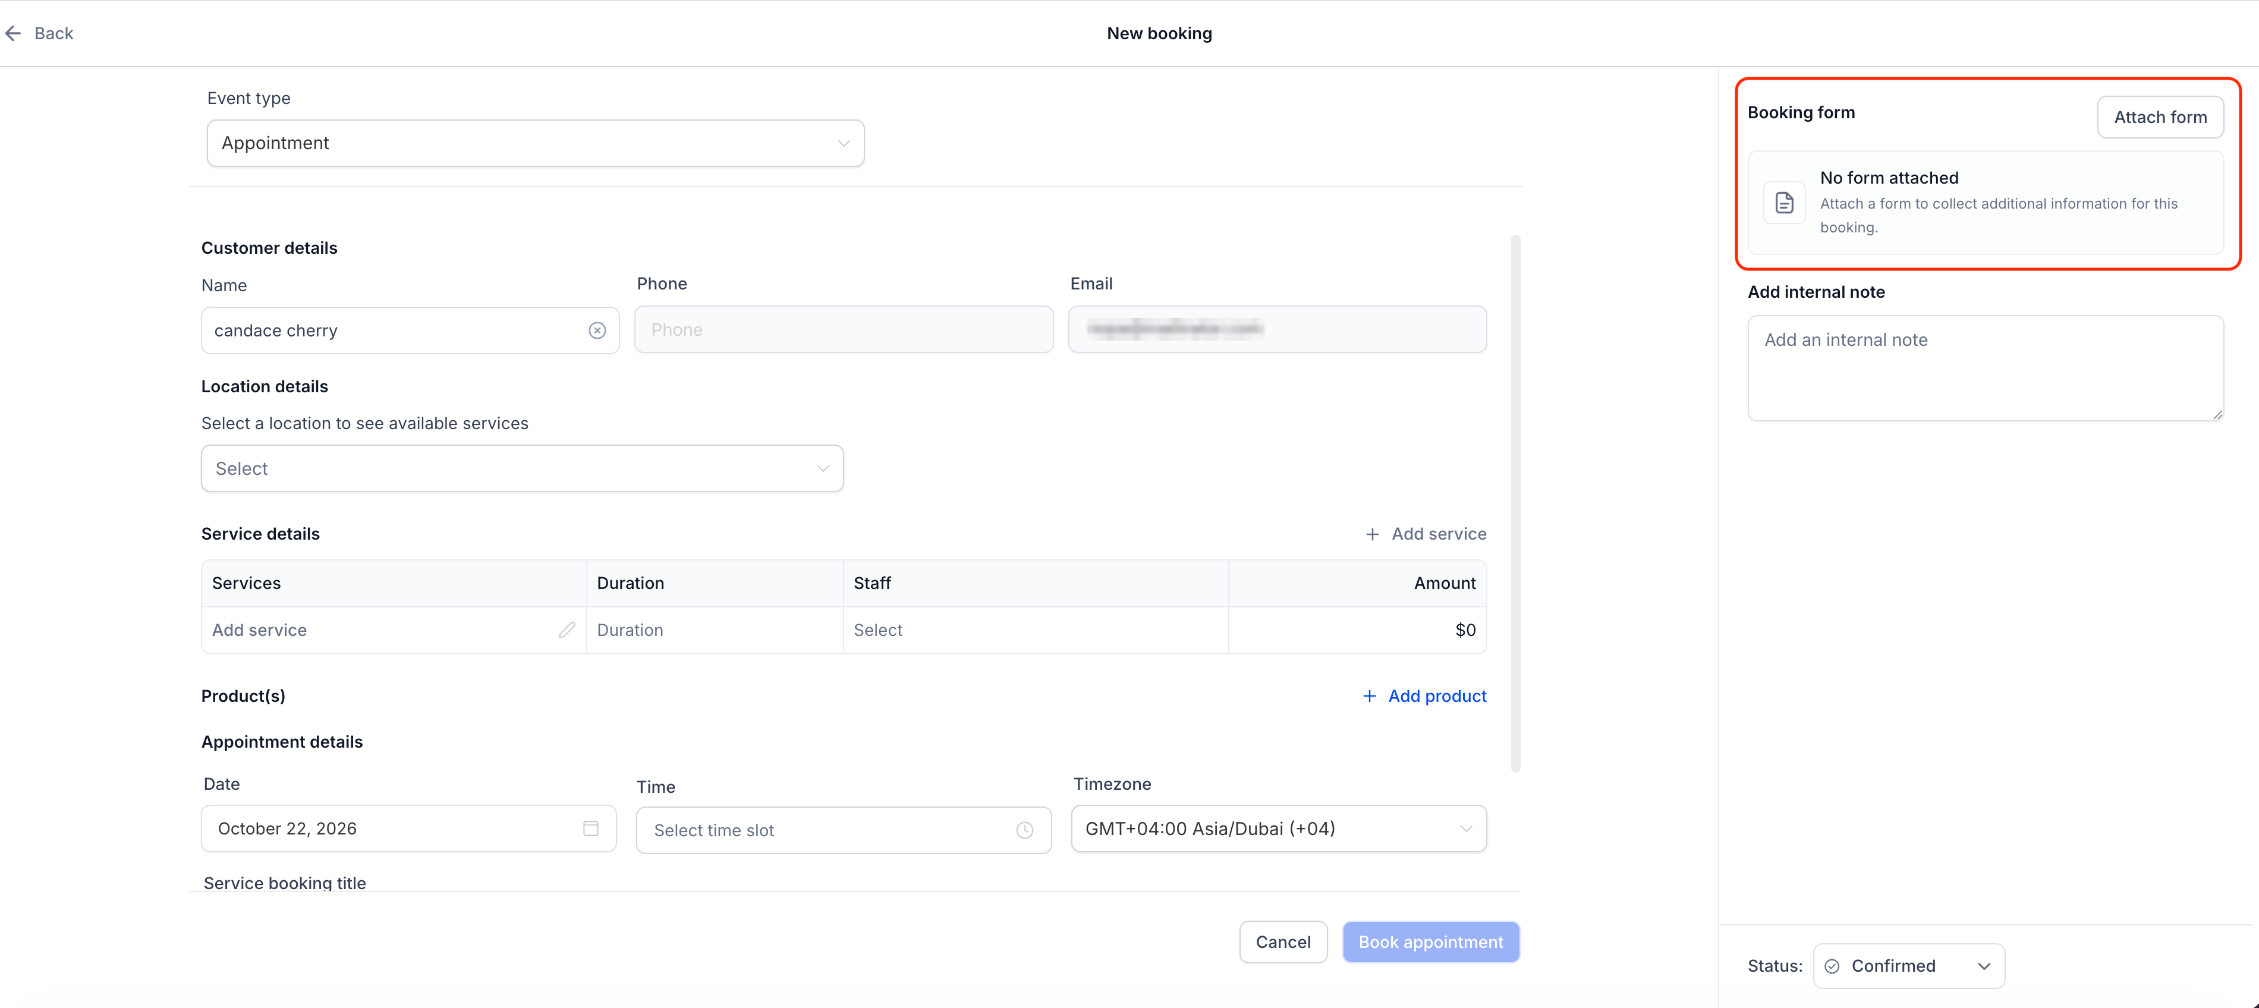
Task: Click the Back arrow icon
Action: [13, 33]
